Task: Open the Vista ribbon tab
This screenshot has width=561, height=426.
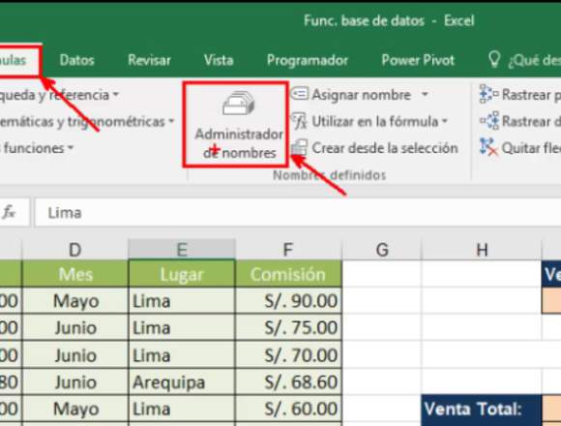Action: pyautogui.click(x=219, y=60)
